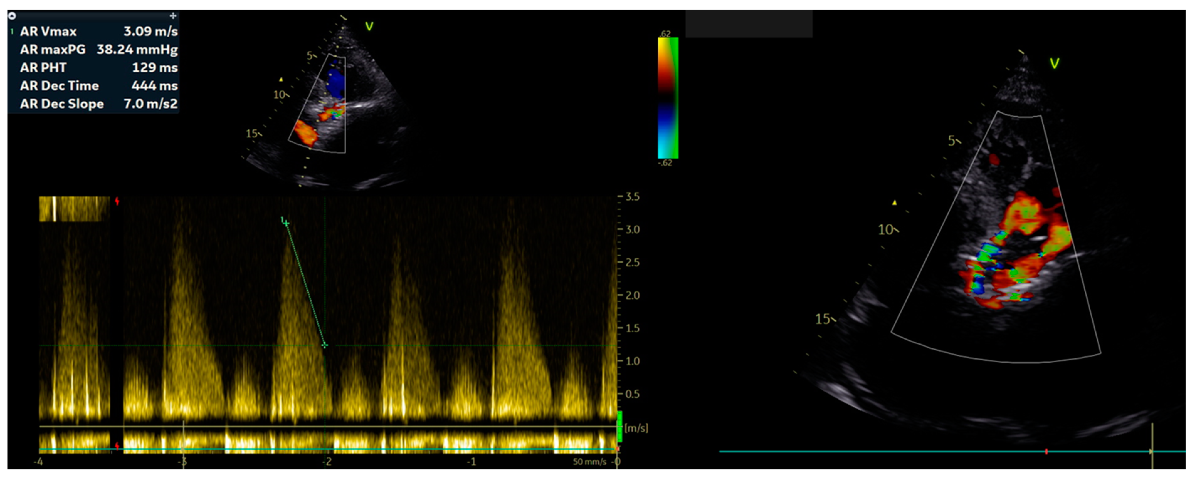Click the move handle on measurement panel

173,16
